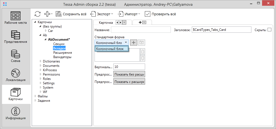Expand the Dictionaries tree node

(x=41, y=61)
